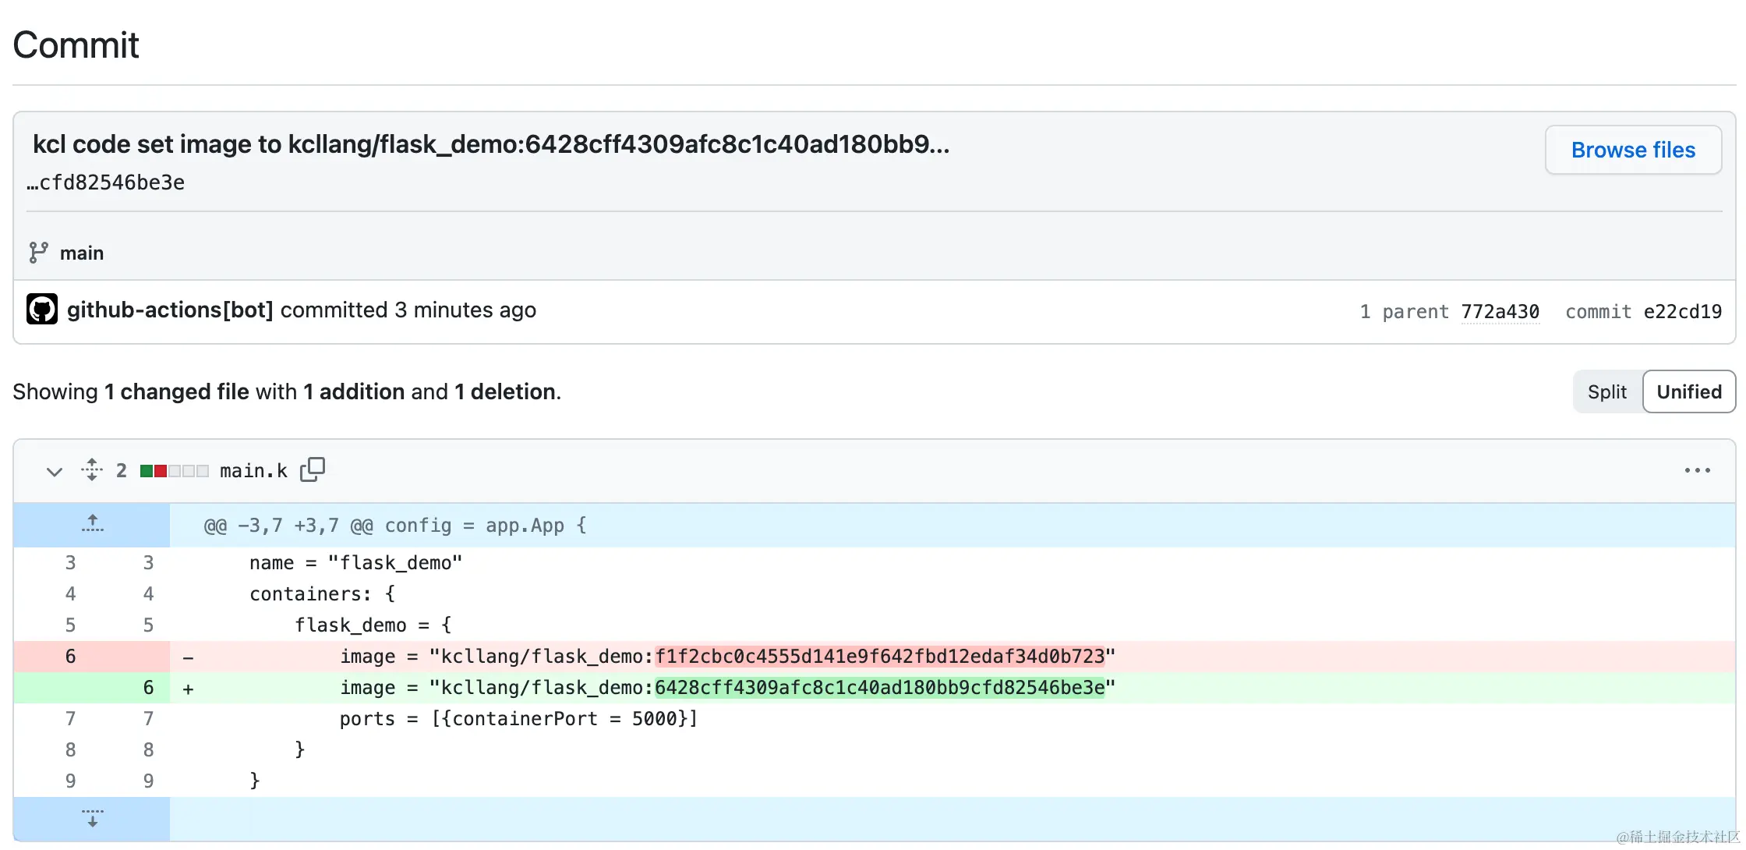The width and height of the screenshot is (1746, 850).
Task: Copy main.k file path icon
Action: pyautogui.click(x=313, y=469)
